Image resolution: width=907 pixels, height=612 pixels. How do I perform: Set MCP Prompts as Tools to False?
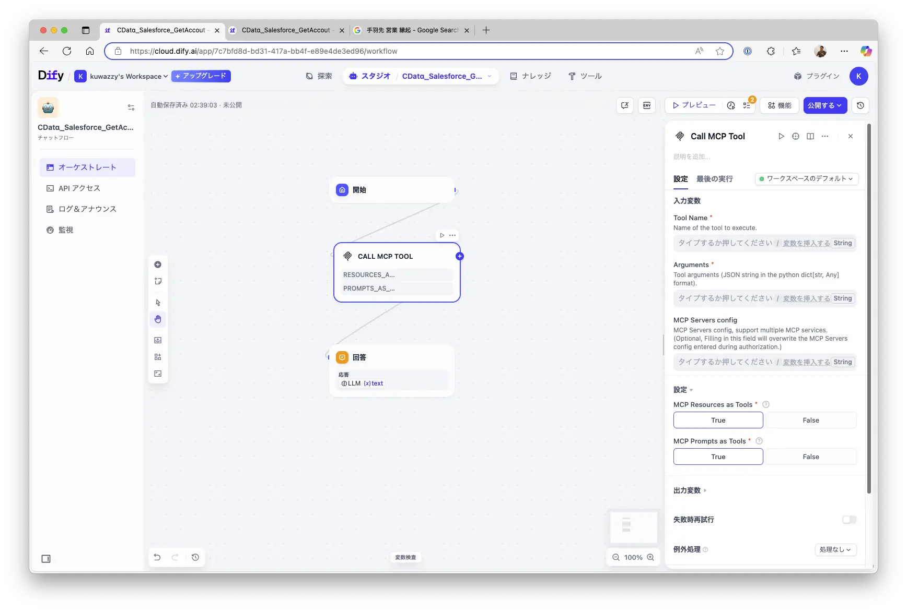coord(811,457)
